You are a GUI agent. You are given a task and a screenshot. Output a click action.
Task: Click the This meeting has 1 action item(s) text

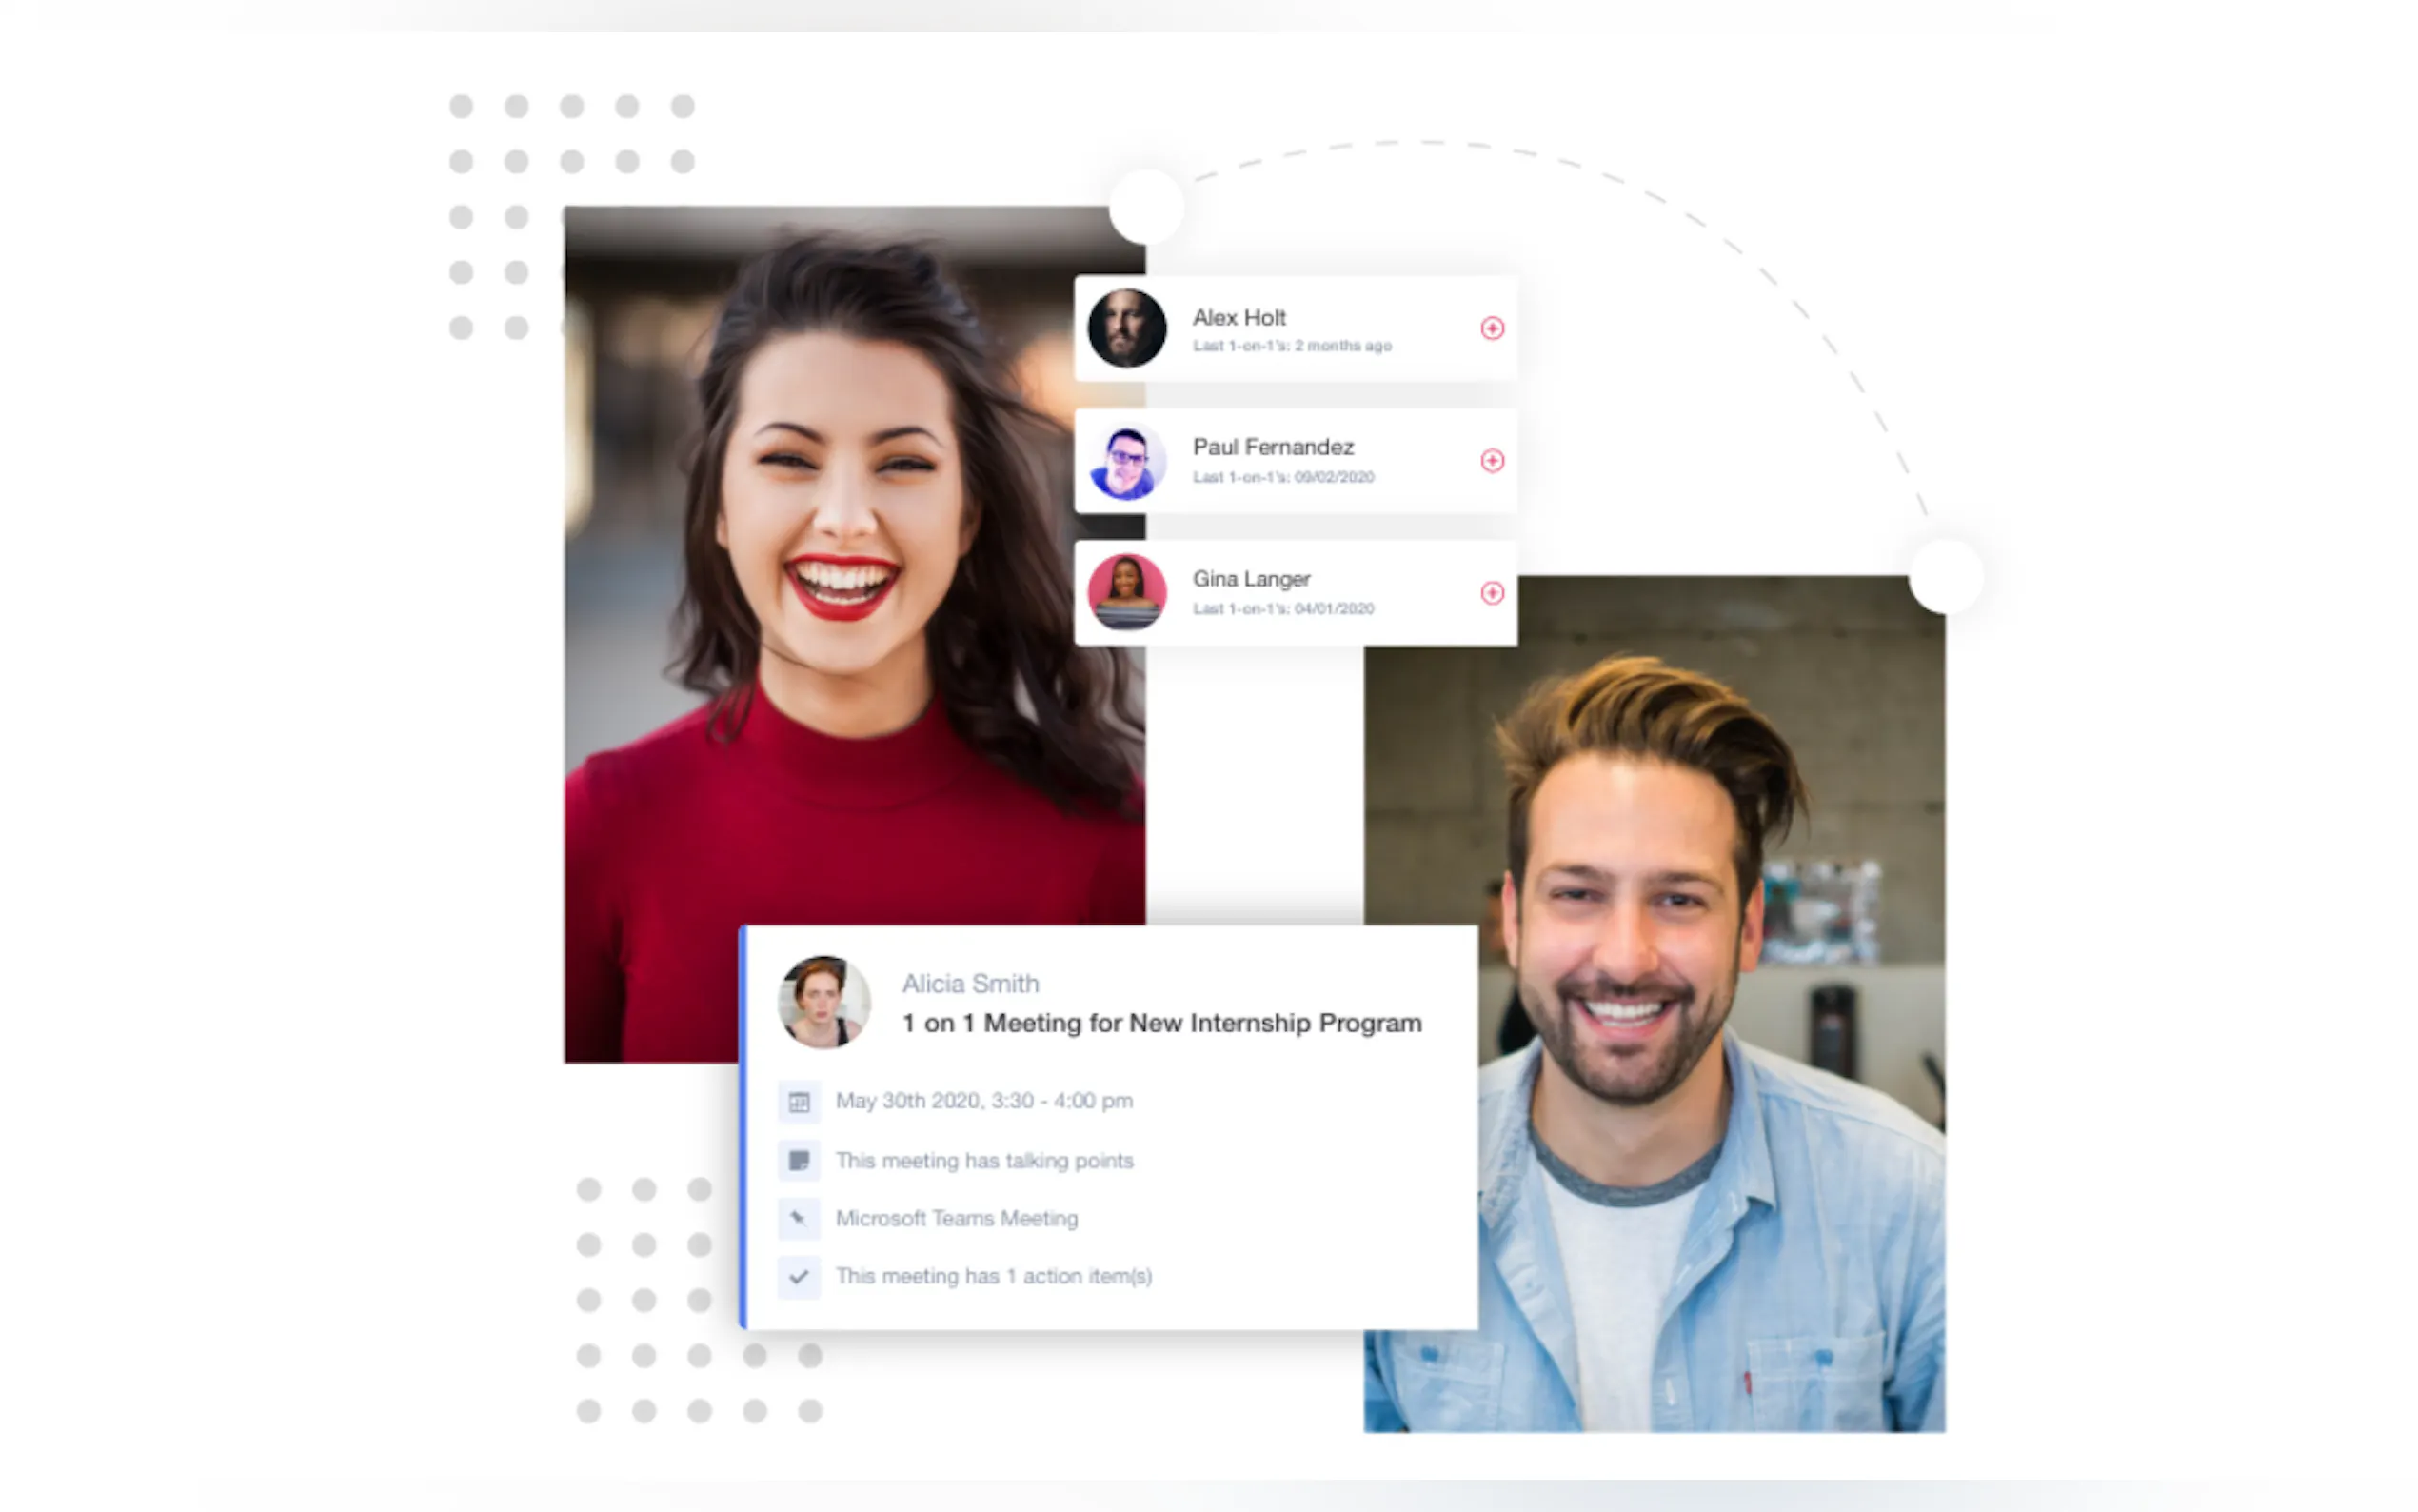coord(994,1276)
